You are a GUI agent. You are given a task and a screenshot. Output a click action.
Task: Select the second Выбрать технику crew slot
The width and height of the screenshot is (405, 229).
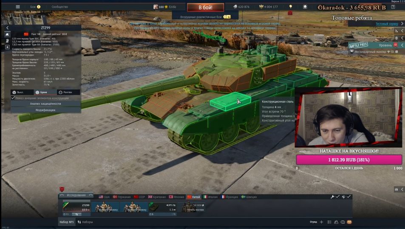[134, 207]
